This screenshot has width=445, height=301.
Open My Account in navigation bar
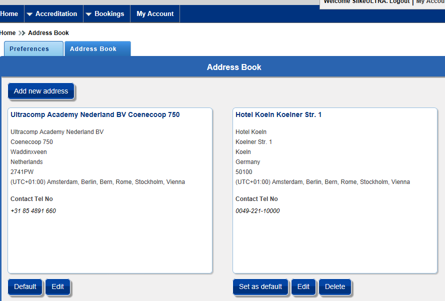tap(155, 13)
